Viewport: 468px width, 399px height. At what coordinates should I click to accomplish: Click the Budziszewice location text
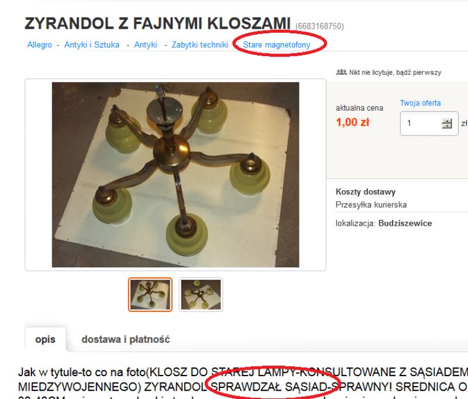pyautogui.click(x=405, y=223)
